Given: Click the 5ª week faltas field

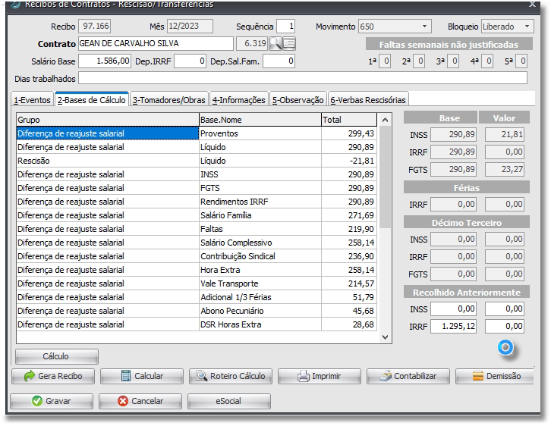Looking at the screenshot, I should coord(522,61).
